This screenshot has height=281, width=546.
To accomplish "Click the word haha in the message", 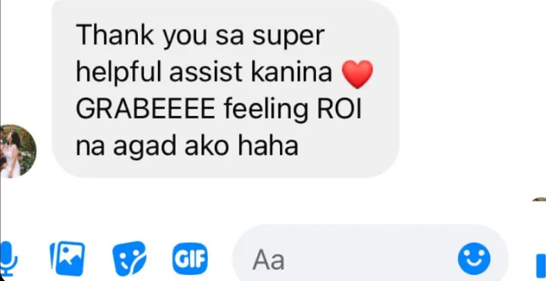I will point(267,146).
